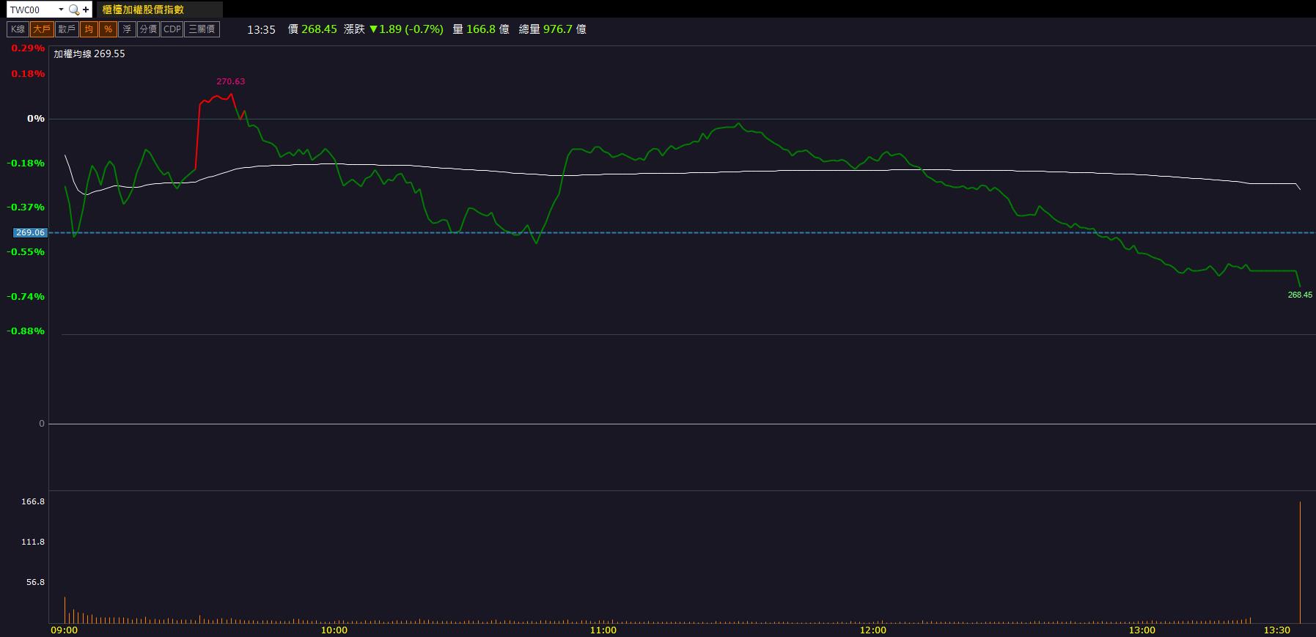Click the 總量 976.7 億 total volume value

[x=553, y=29]
